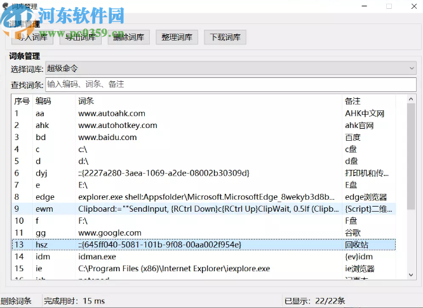
Task: Click the 谷歌 remark cell
Action: [352, 233]
